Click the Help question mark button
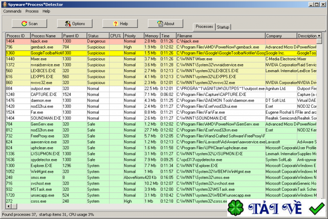 120,24
